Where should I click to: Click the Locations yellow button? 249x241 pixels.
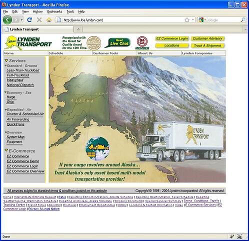(172, 45)
